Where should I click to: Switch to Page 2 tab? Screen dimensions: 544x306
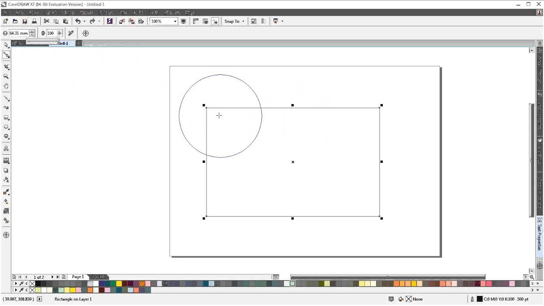coord(97,277)
